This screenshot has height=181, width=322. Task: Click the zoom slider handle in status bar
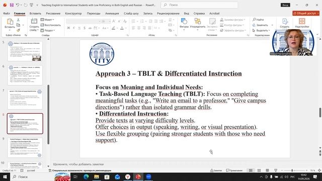coord(292,170)
